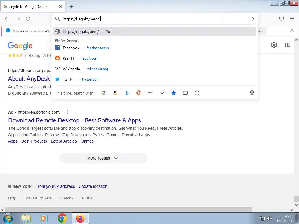The height and width of the screenshot is (224, 299).
Task: Choose the Reddit suggestion
Action: pos(155,58)
